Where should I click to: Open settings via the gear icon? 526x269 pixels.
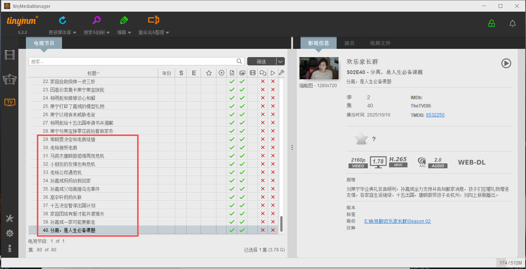click(x=9, y=233)
